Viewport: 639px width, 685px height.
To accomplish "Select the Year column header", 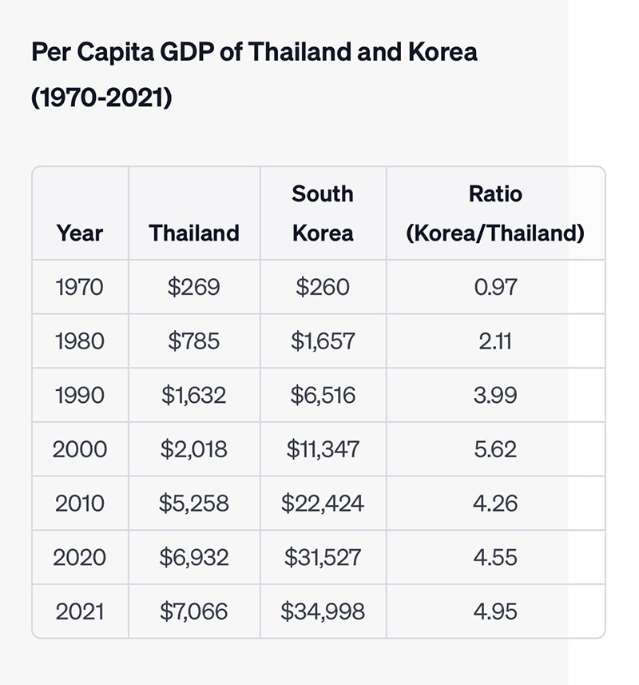I will 80,233.
